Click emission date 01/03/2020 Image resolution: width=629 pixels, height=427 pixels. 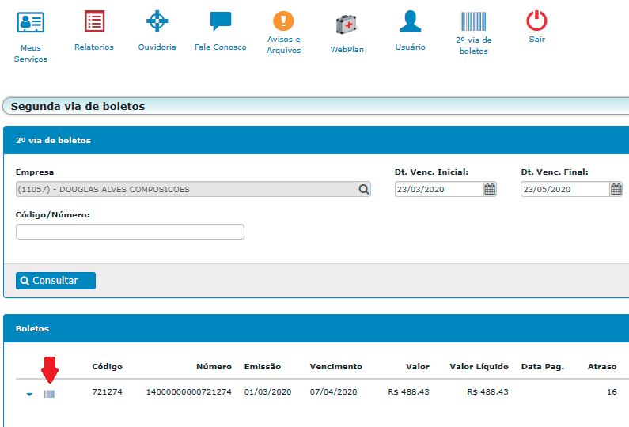(267, 391)
